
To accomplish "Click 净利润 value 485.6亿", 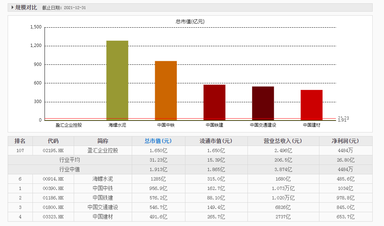I will [x=345, y=179].
